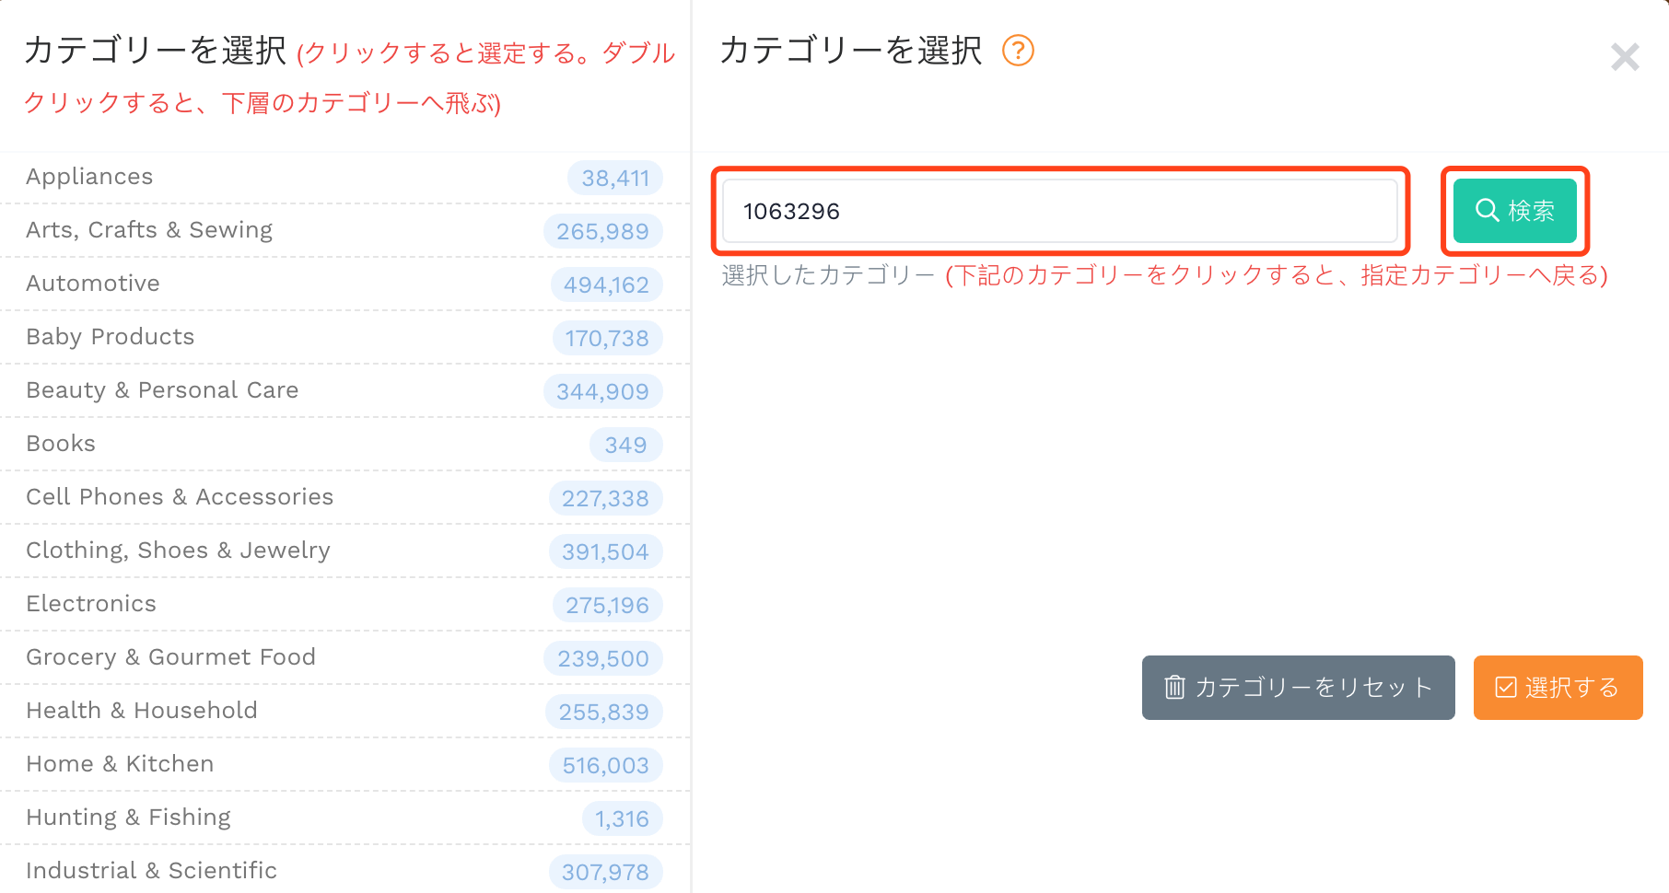Click the 391,504 count badge
1669x893 pixels.
click(606, 551)
